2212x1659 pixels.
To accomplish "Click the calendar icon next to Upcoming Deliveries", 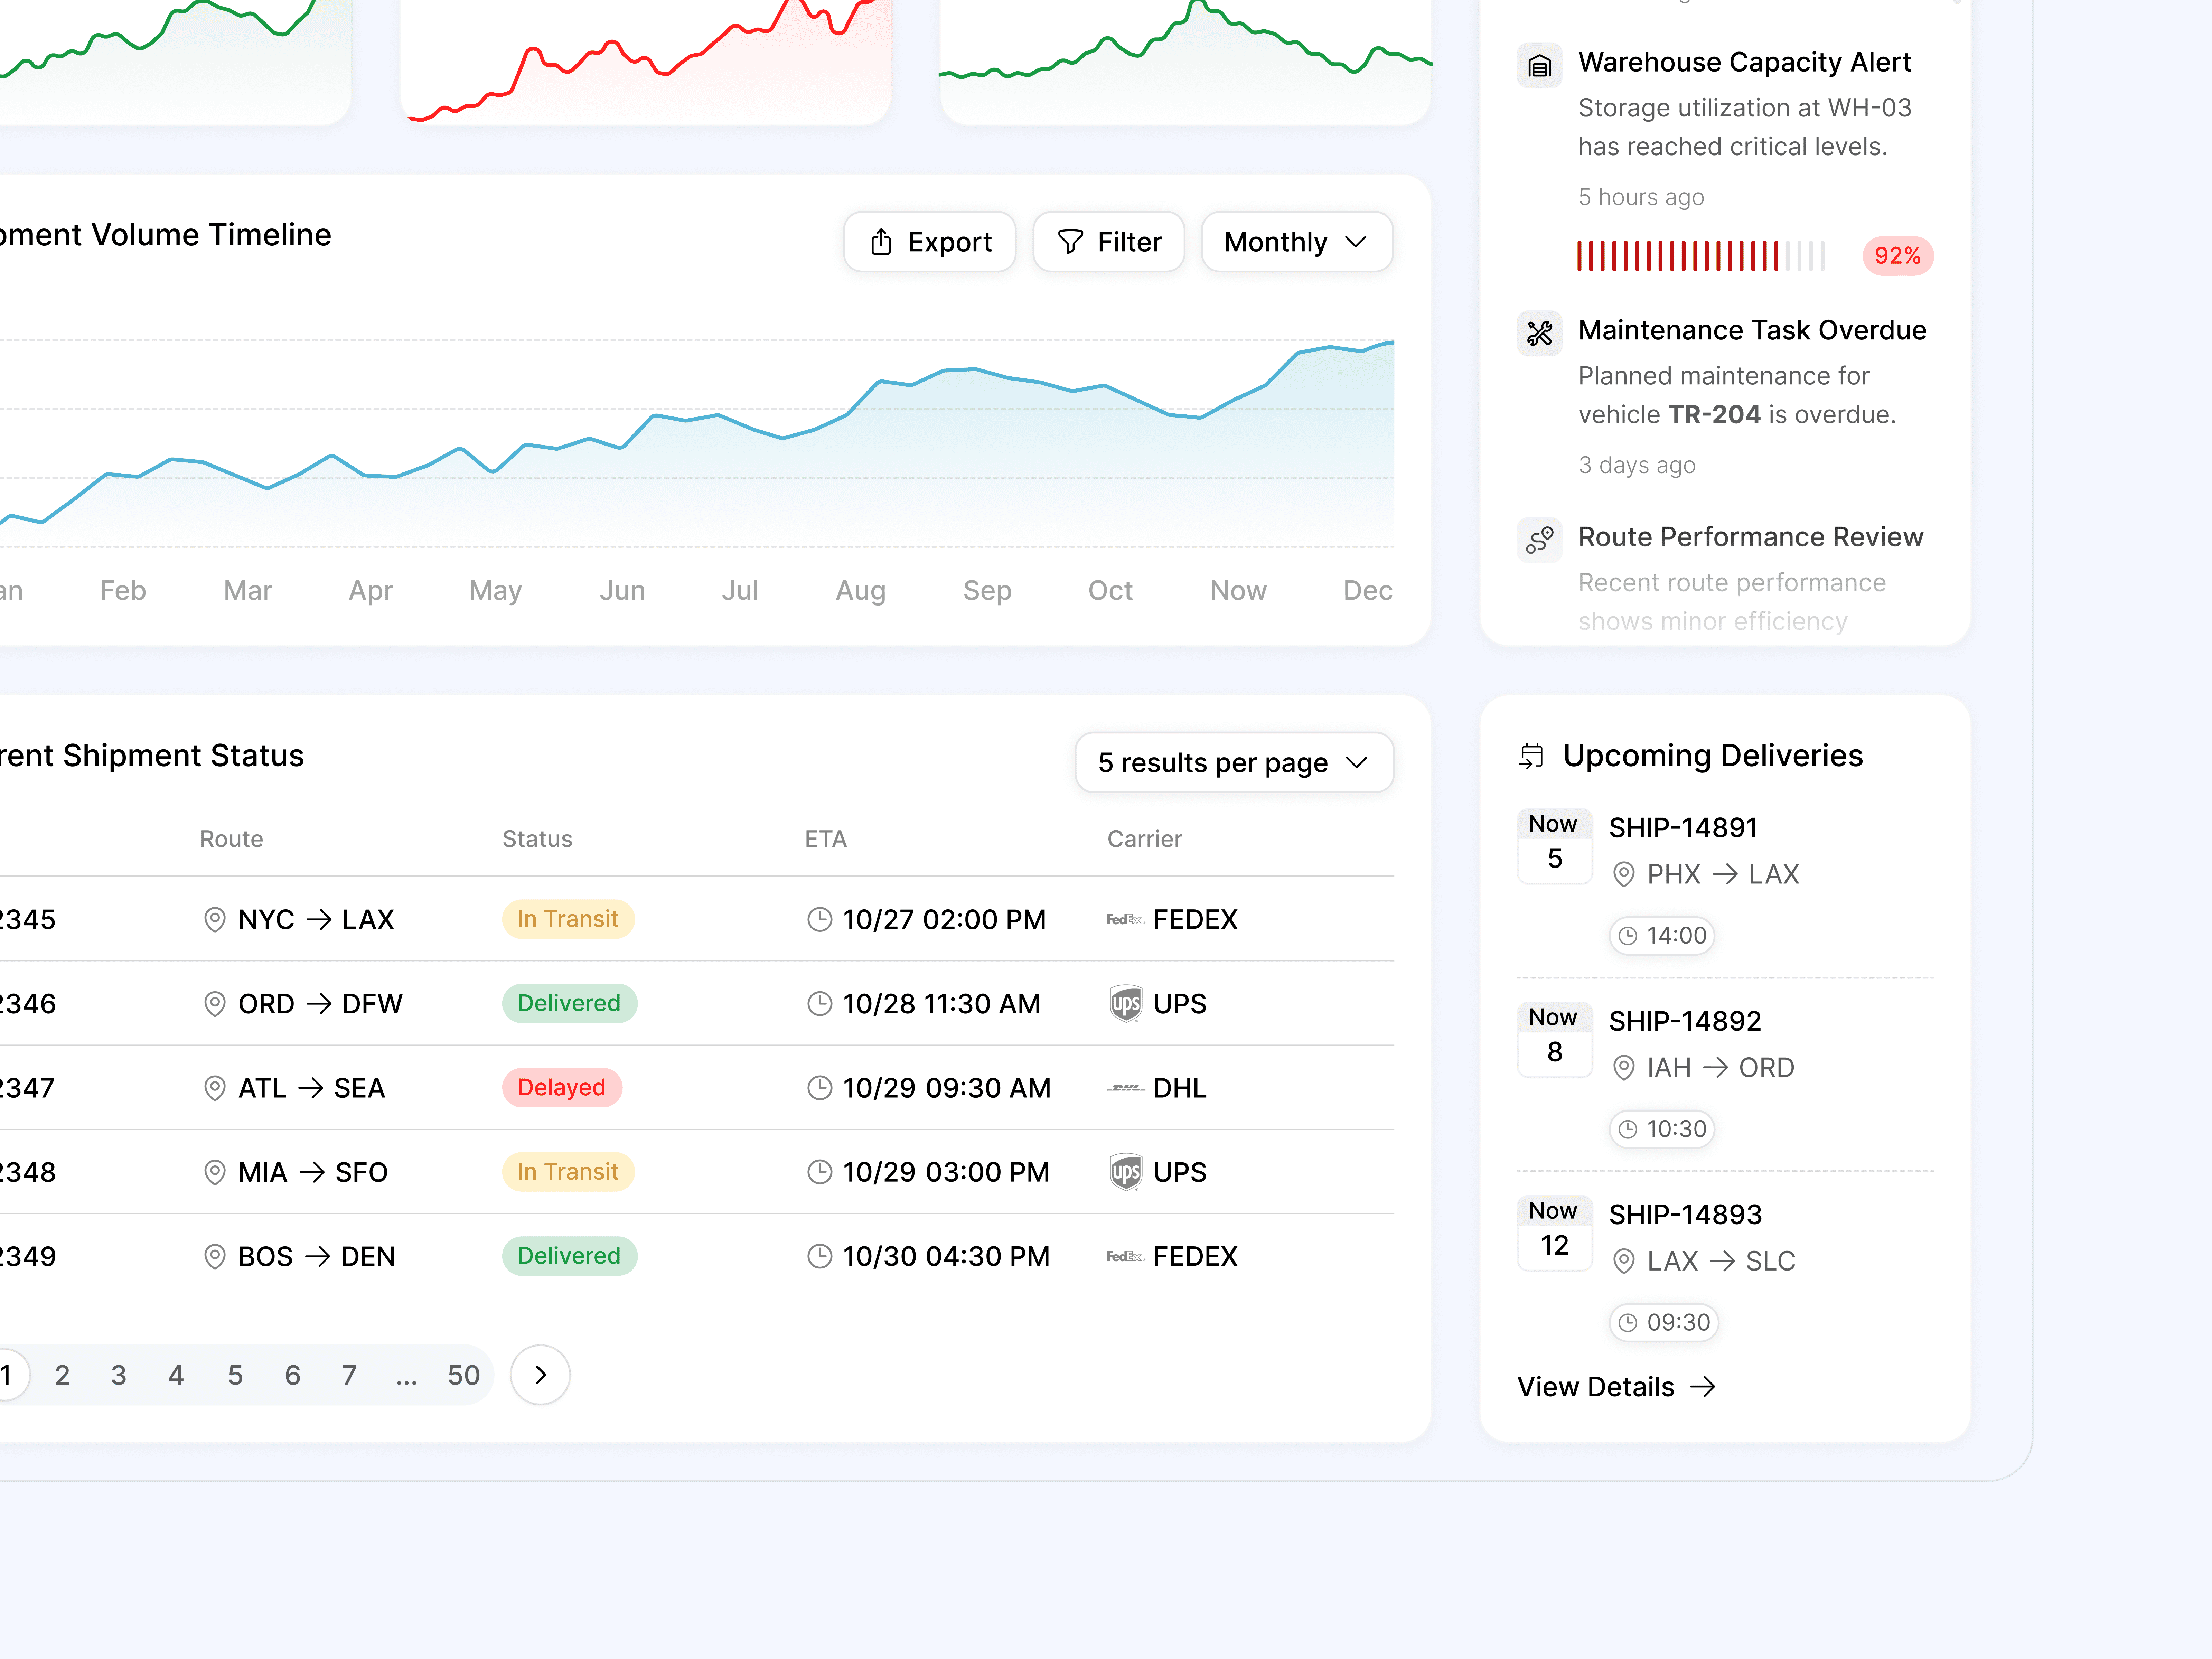I will click(x=1531, y=756).
